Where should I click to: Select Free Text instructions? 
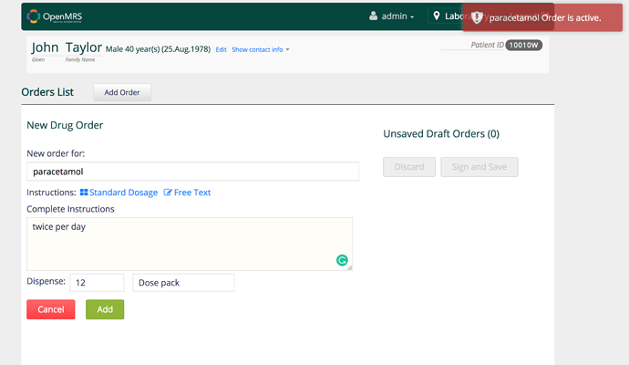point(187,193)
